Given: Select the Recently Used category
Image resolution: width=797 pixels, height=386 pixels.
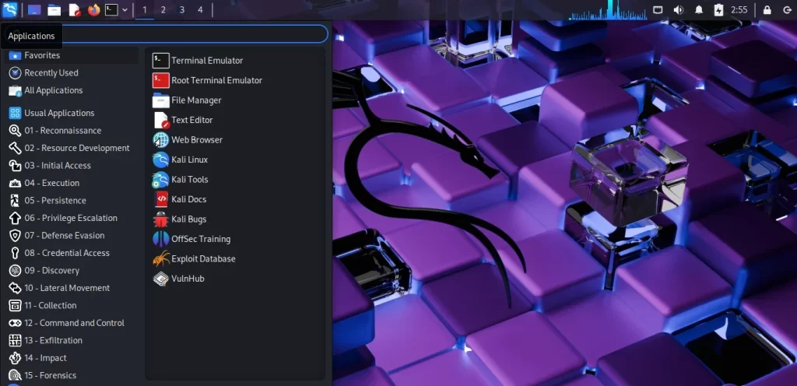Looking at the screenshot, I should click(72, 72).
